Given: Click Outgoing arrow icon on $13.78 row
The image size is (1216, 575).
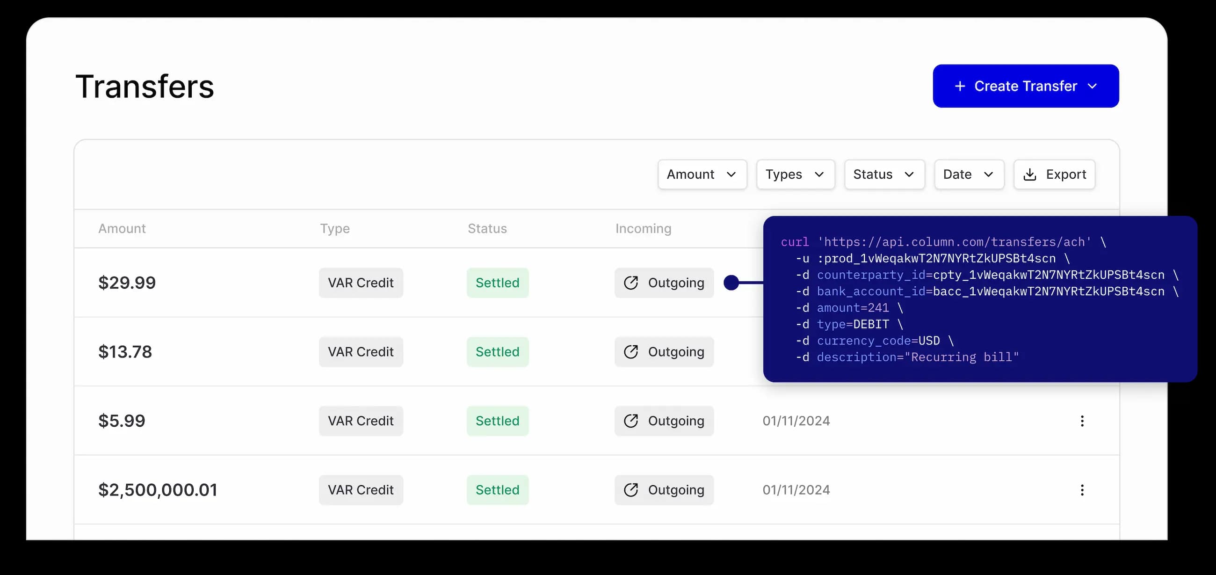Looking at the screenshot, I should click(x=630, y=352).
